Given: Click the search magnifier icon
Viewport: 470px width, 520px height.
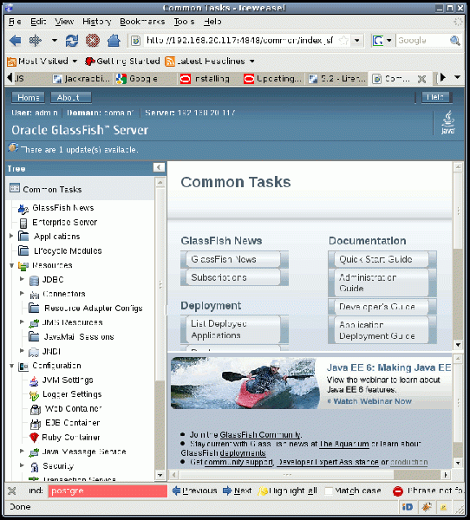Looking at the screenshot, I should [455, 41].
